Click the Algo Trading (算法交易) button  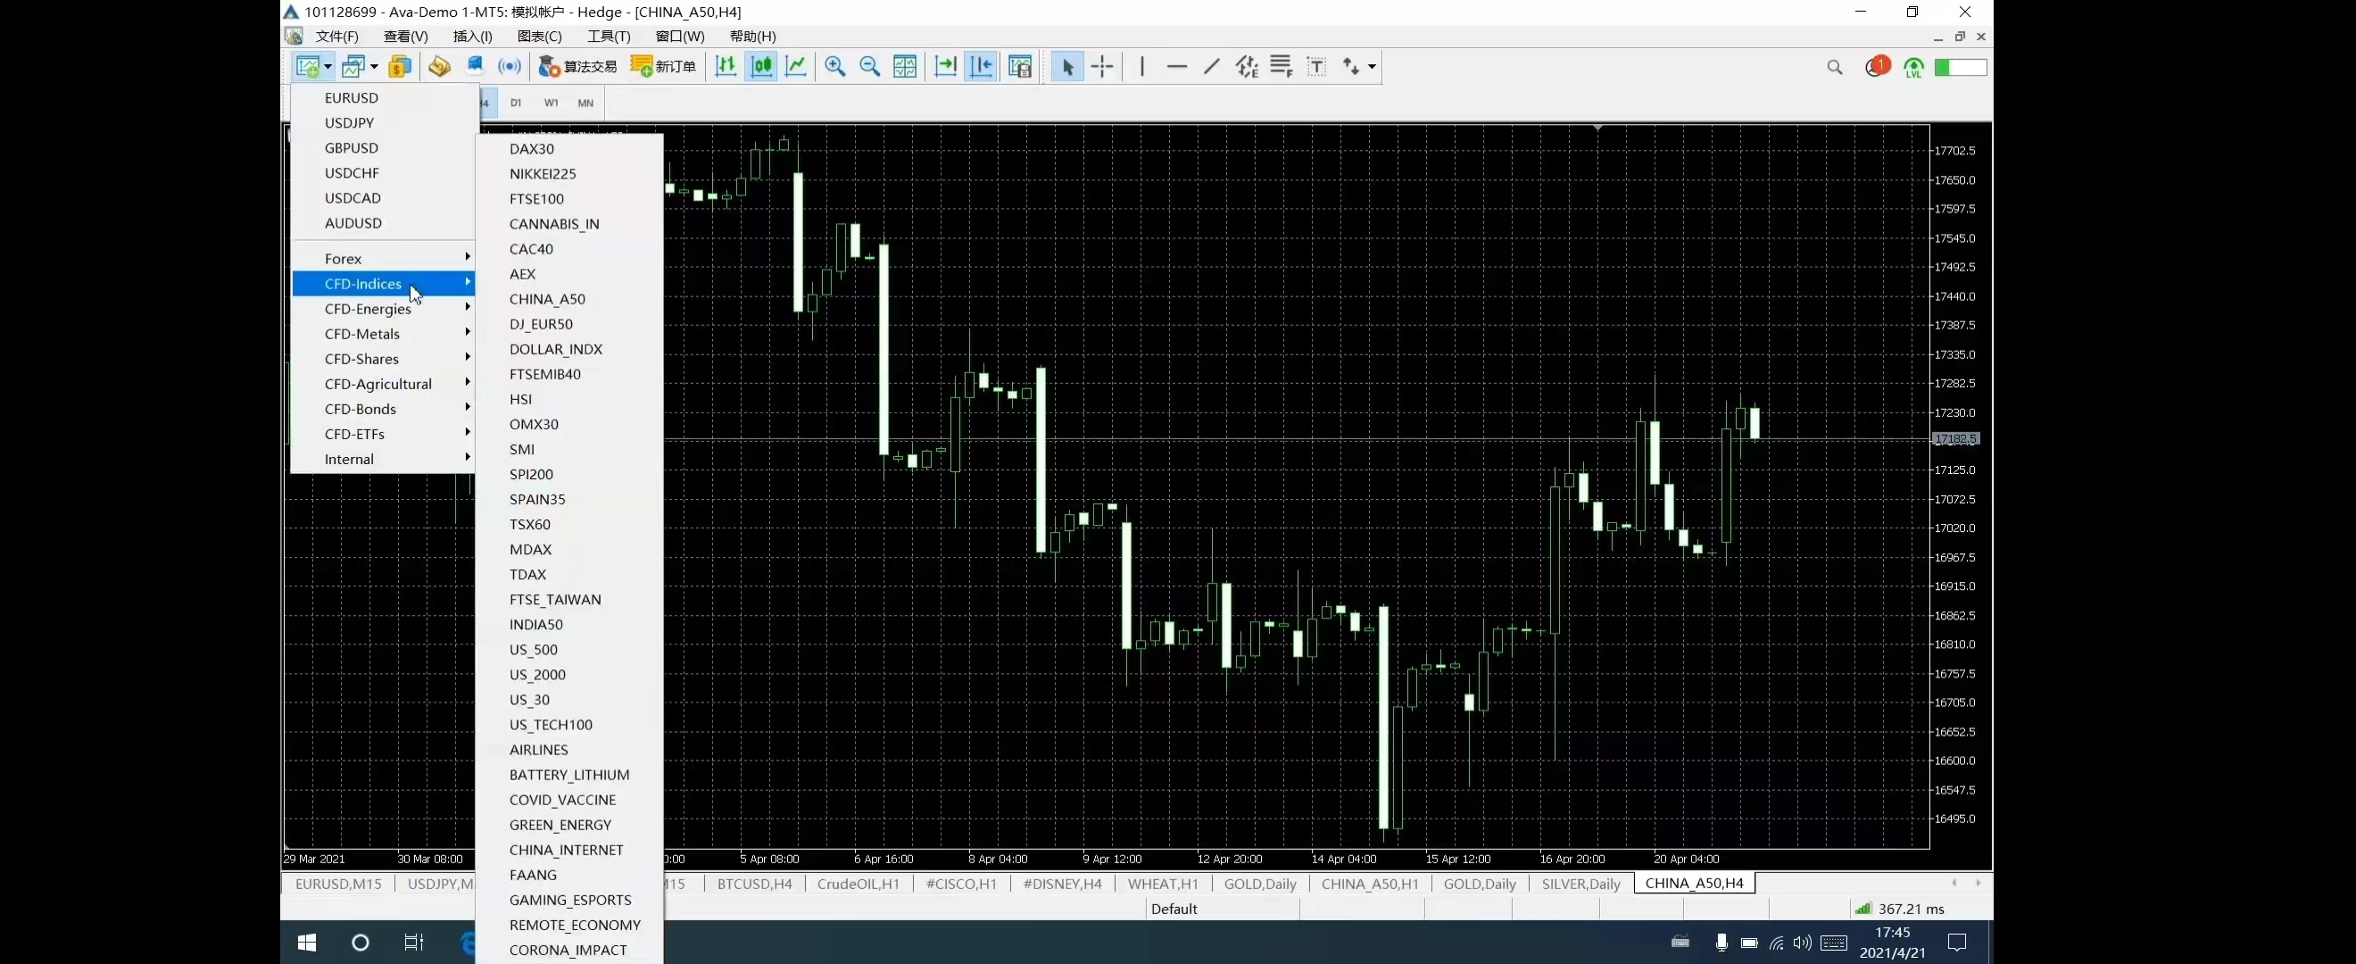point(578,67)
